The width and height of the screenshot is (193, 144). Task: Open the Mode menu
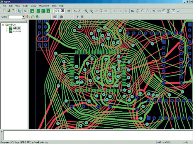click(x=25, y=6)
